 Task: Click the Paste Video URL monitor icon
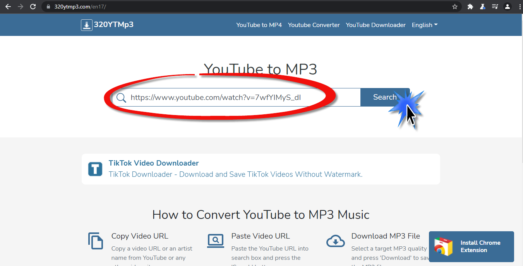(216, 241)
